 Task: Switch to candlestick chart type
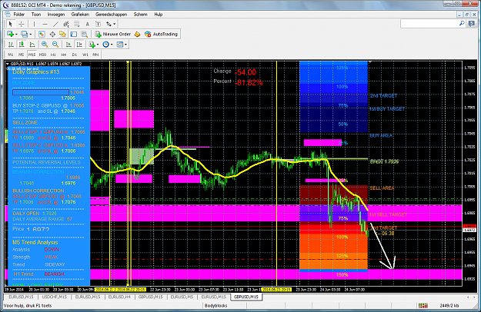(x=22, y=45)
